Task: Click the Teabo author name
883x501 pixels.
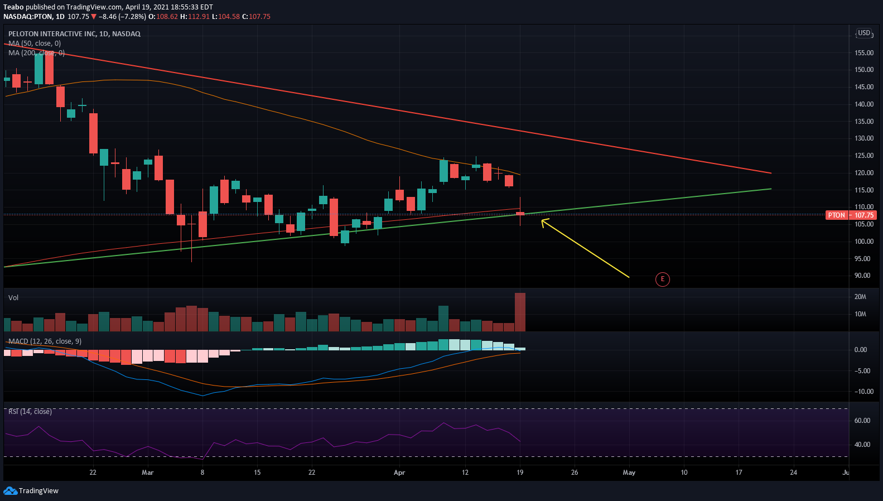Action: click(x=13, y=7)
